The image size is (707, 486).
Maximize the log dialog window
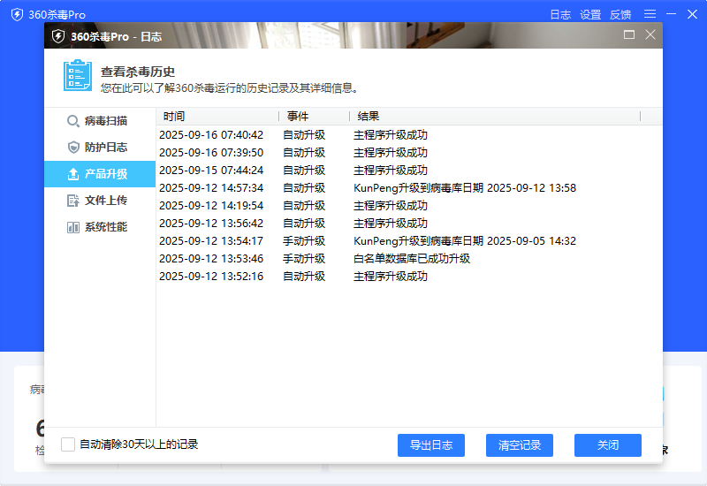(629, 35)
